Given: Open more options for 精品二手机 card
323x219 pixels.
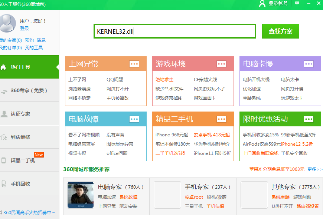Looking at the screenshot, I should [x=221, y=119].
